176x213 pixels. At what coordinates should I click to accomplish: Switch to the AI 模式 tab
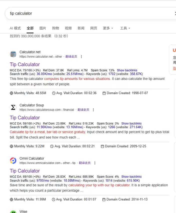(15, 28)
